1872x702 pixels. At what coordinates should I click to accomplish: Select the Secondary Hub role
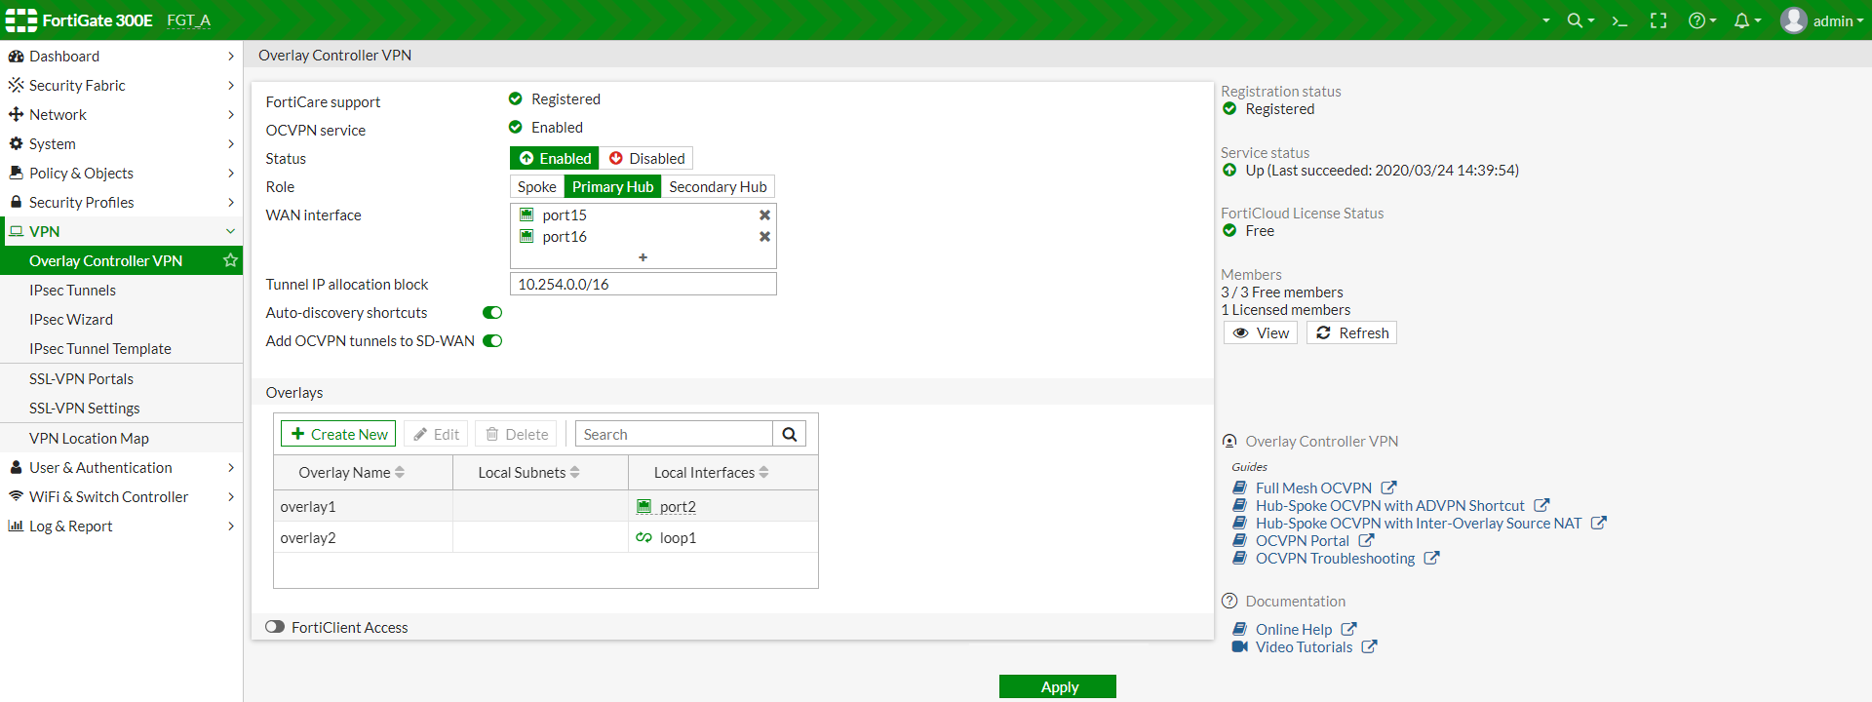[718, 186]
